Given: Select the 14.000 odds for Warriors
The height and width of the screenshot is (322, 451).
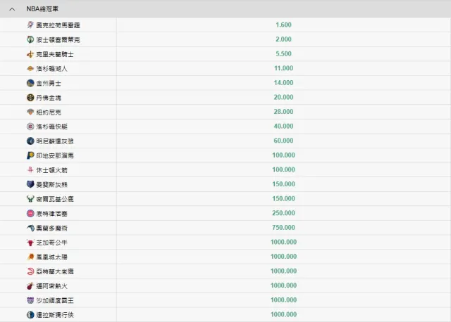Looking at the screenshot, I should click(283, 83).
